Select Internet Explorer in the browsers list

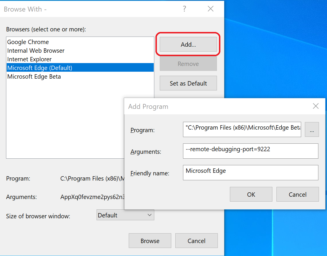[x=80, y=59]
